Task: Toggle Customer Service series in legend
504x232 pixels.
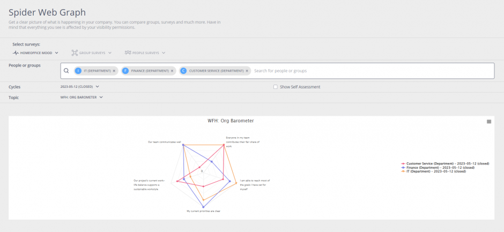Action: tap(445, 163)
